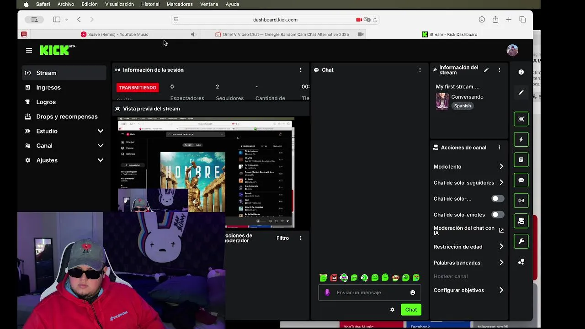Click Safari share icon
The image size is (585, 329).
click(x=495, y=20)
